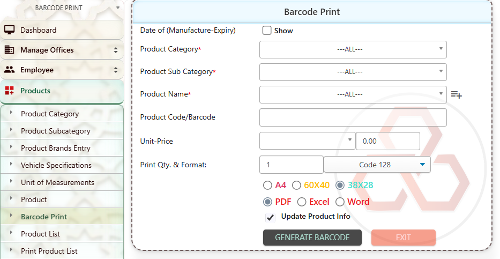Choose the Excel output format
Image resolution: width=500 pixels, height=259 pixels.
pos(302,202)
